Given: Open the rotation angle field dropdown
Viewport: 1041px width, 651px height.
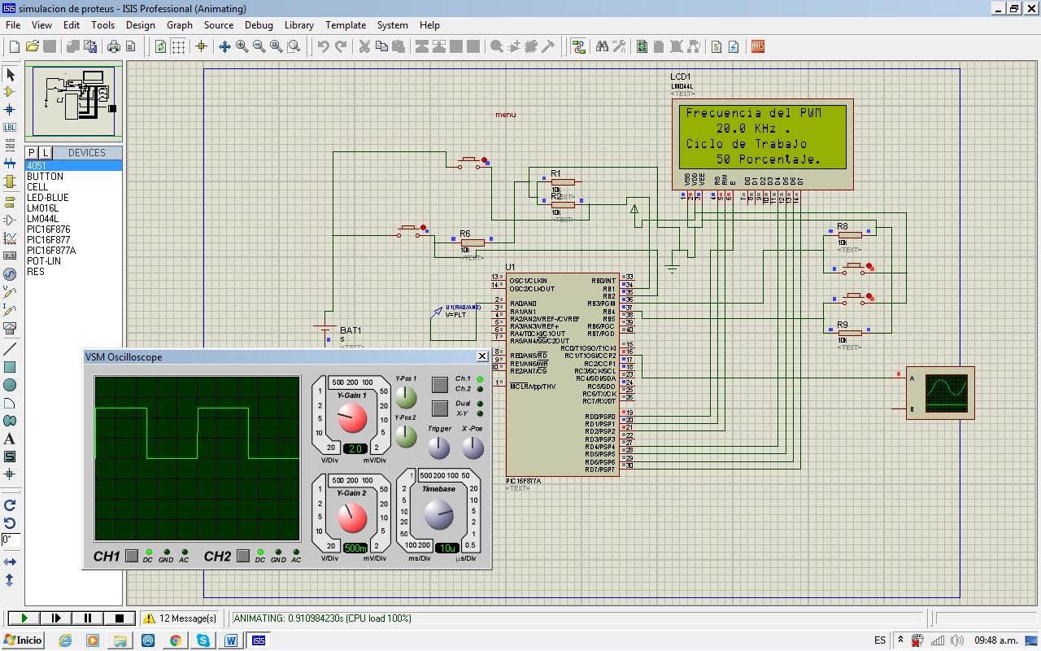Looking at the screenshot, I should [x=11, y=537].
